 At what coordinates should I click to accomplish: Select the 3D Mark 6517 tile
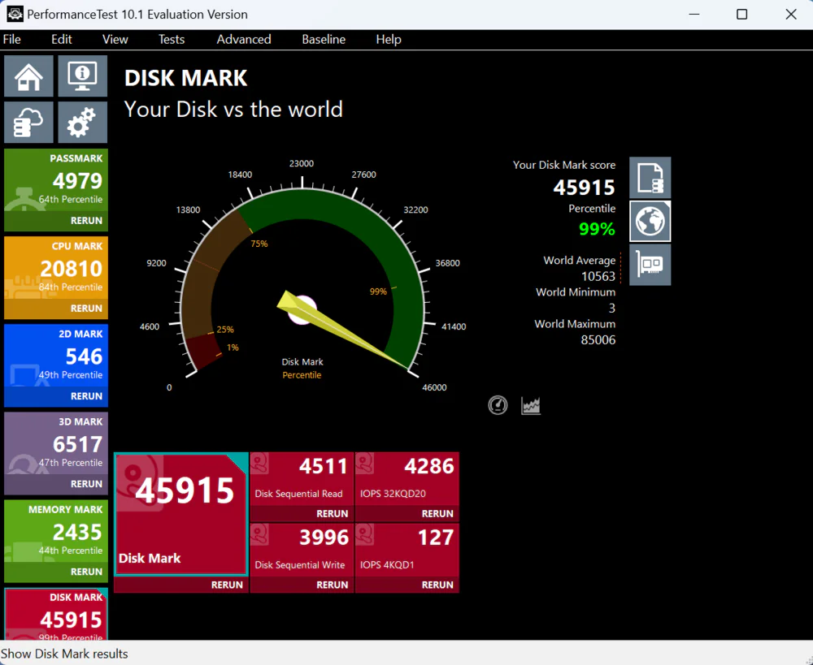pos(56,444)
